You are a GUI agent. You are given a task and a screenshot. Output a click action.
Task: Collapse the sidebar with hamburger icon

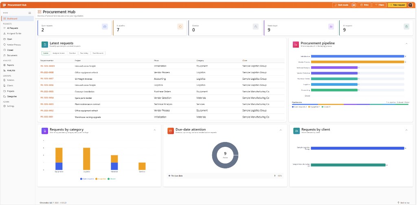click(30, 13)
